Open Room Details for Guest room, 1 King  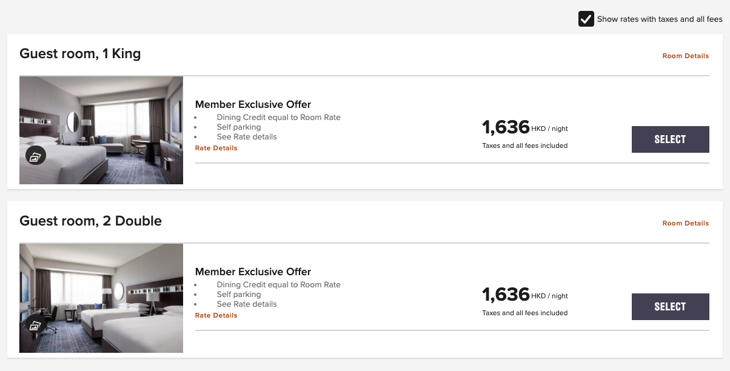pos(685,56)
